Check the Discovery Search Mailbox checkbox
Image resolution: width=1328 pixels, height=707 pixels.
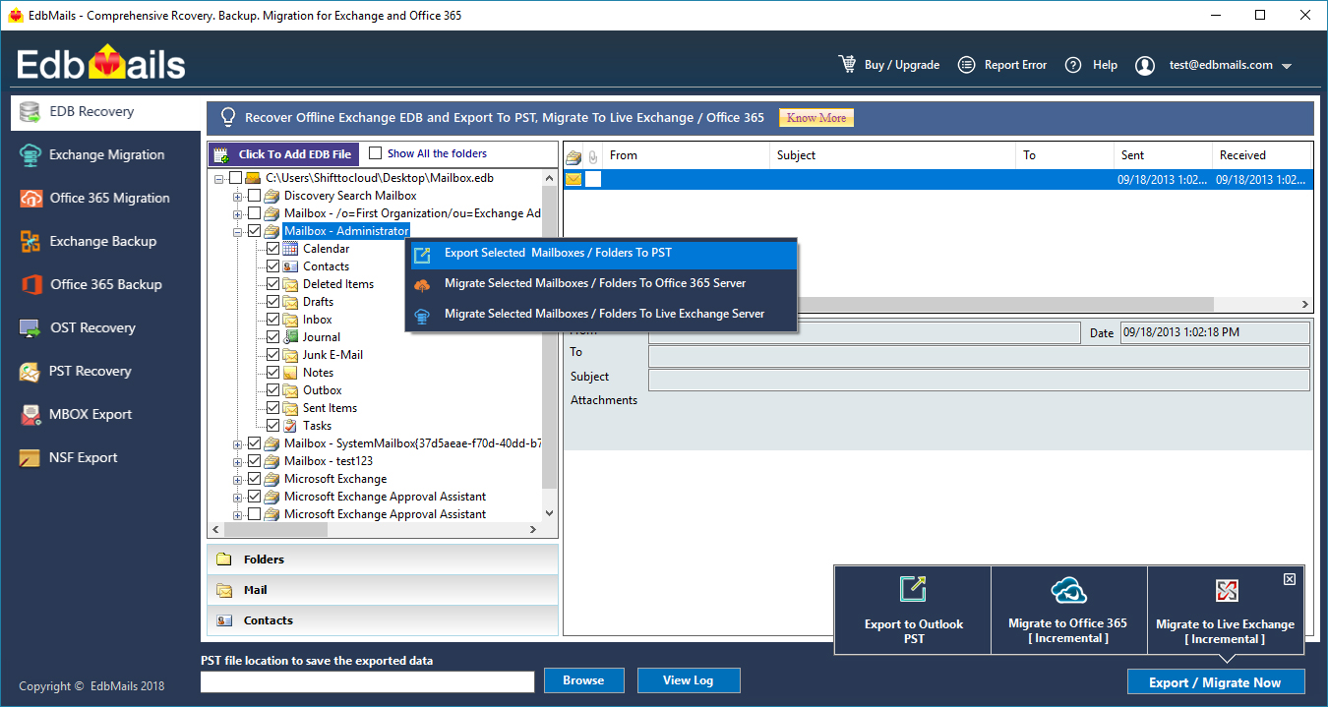[x=256, y=195]
